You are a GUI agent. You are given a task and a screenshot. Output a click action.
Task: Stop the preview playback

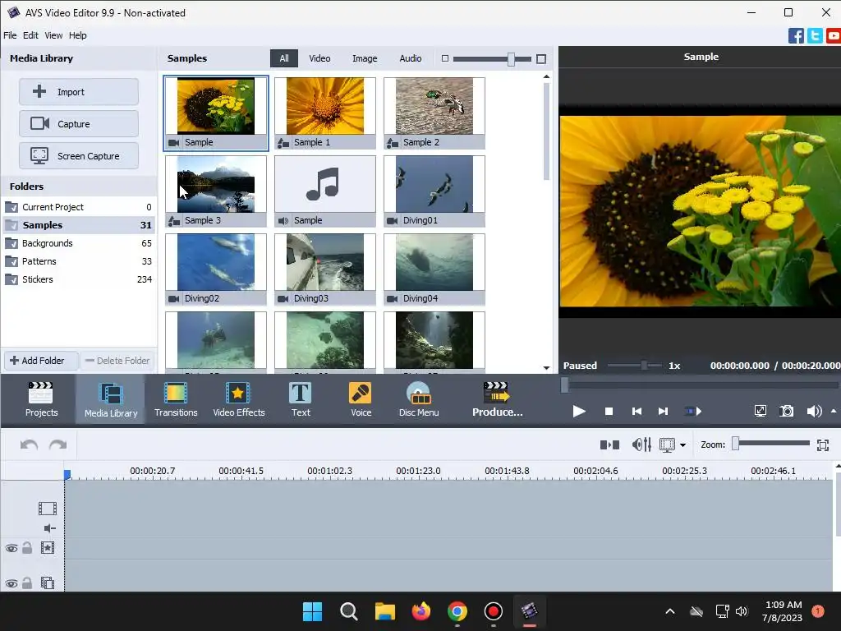(x=609, y=411)
